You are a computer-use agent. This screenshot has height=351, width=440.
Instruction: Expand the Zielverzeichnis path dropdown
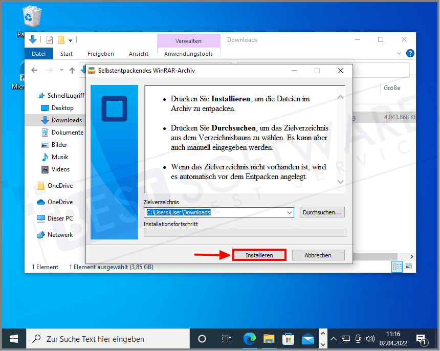[x=290, y=212]
